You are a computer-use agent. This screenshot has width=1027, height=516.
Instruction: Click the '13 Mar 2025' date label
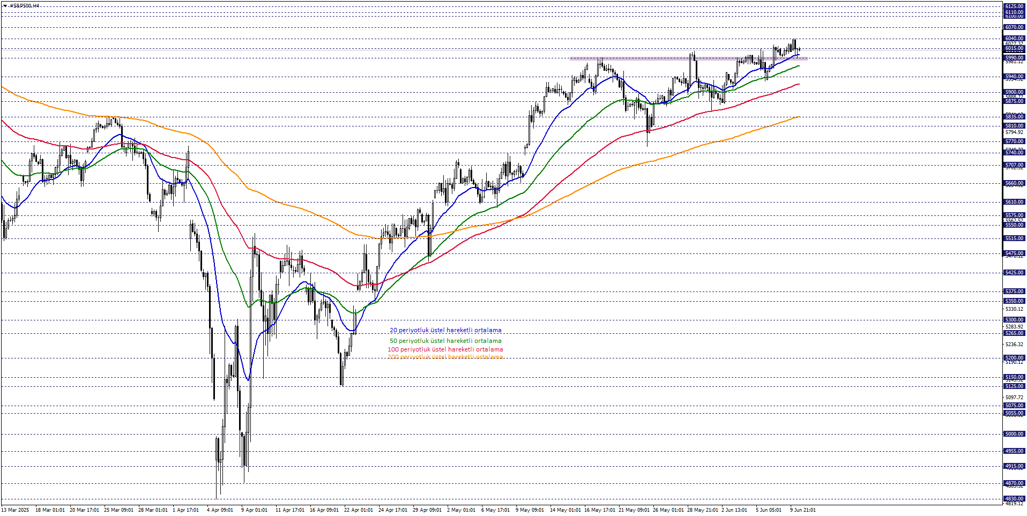click(x=16, y=510)
